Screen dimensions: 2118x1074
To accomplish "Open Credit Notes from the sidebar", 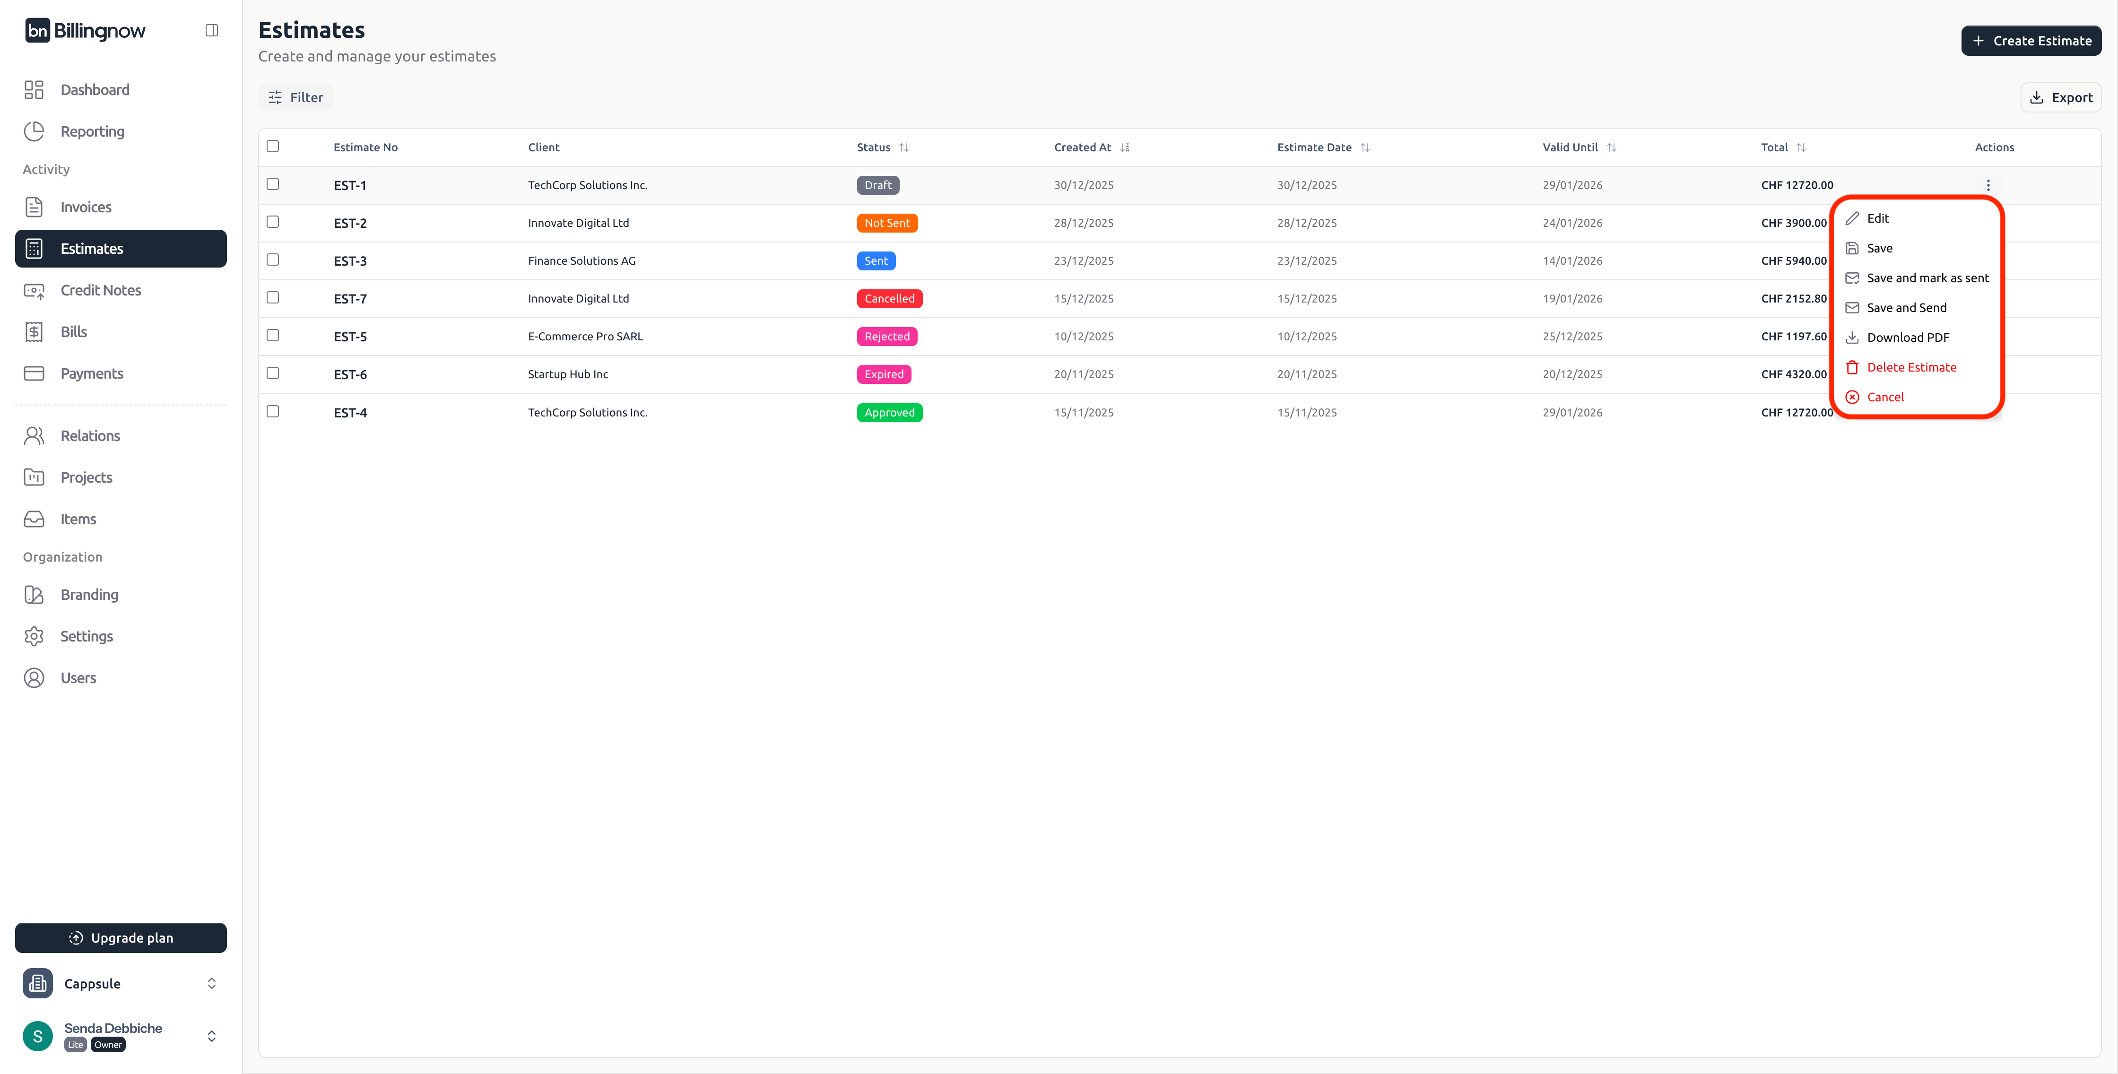I will [x=101, y=289].
